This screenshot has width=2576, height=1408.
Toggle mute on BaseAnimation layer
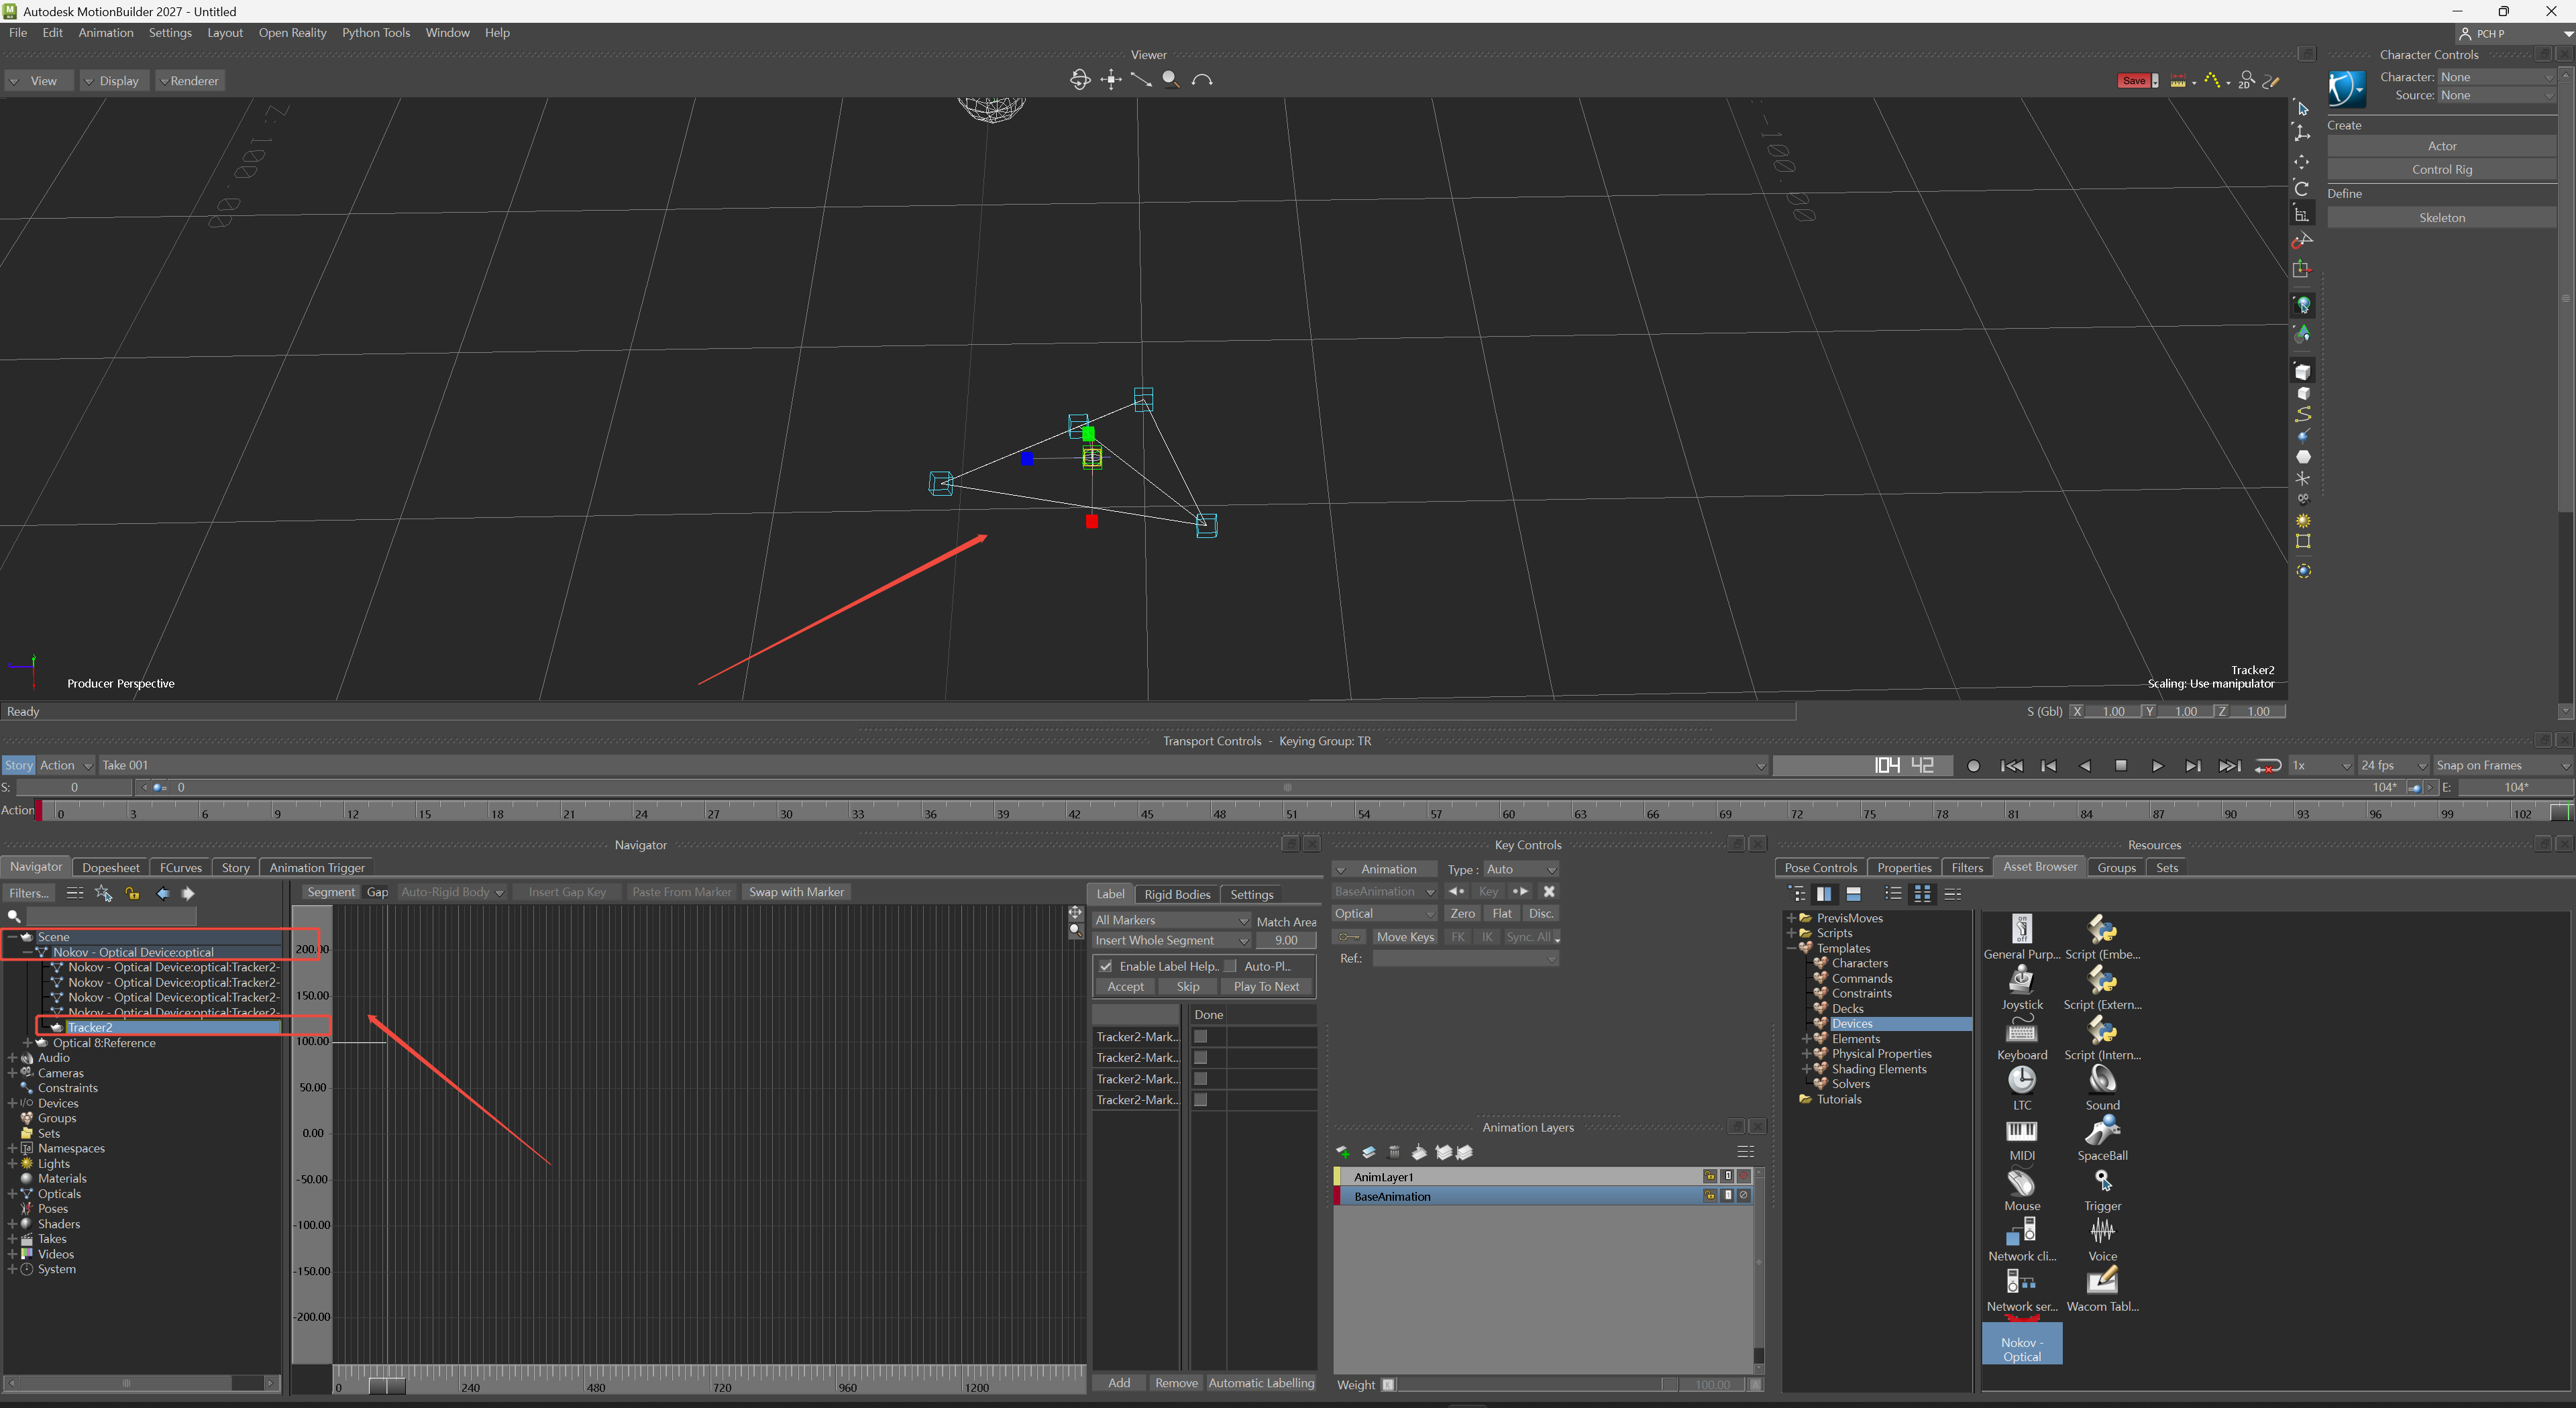1745,1196
